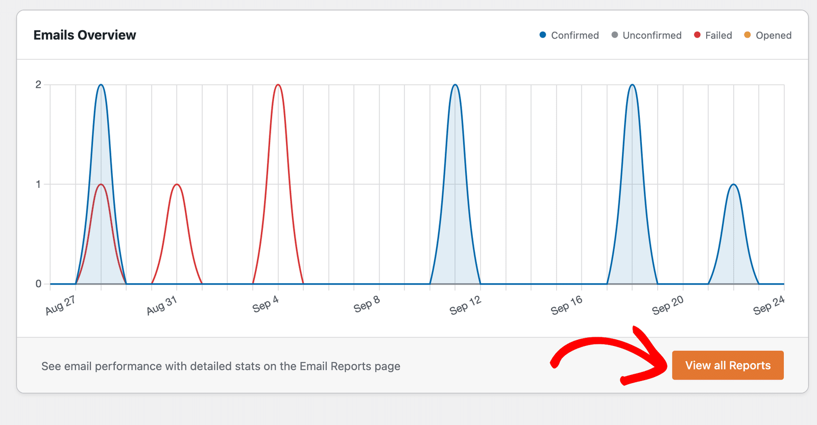
Task: Toggle the Failed legend series
Action: [713, 35]
